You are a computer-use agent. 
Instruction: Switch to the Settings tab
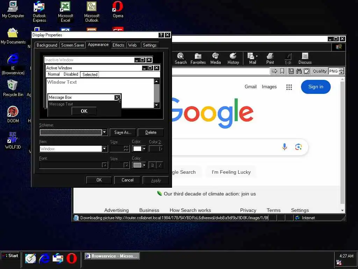tap(150, 45)
